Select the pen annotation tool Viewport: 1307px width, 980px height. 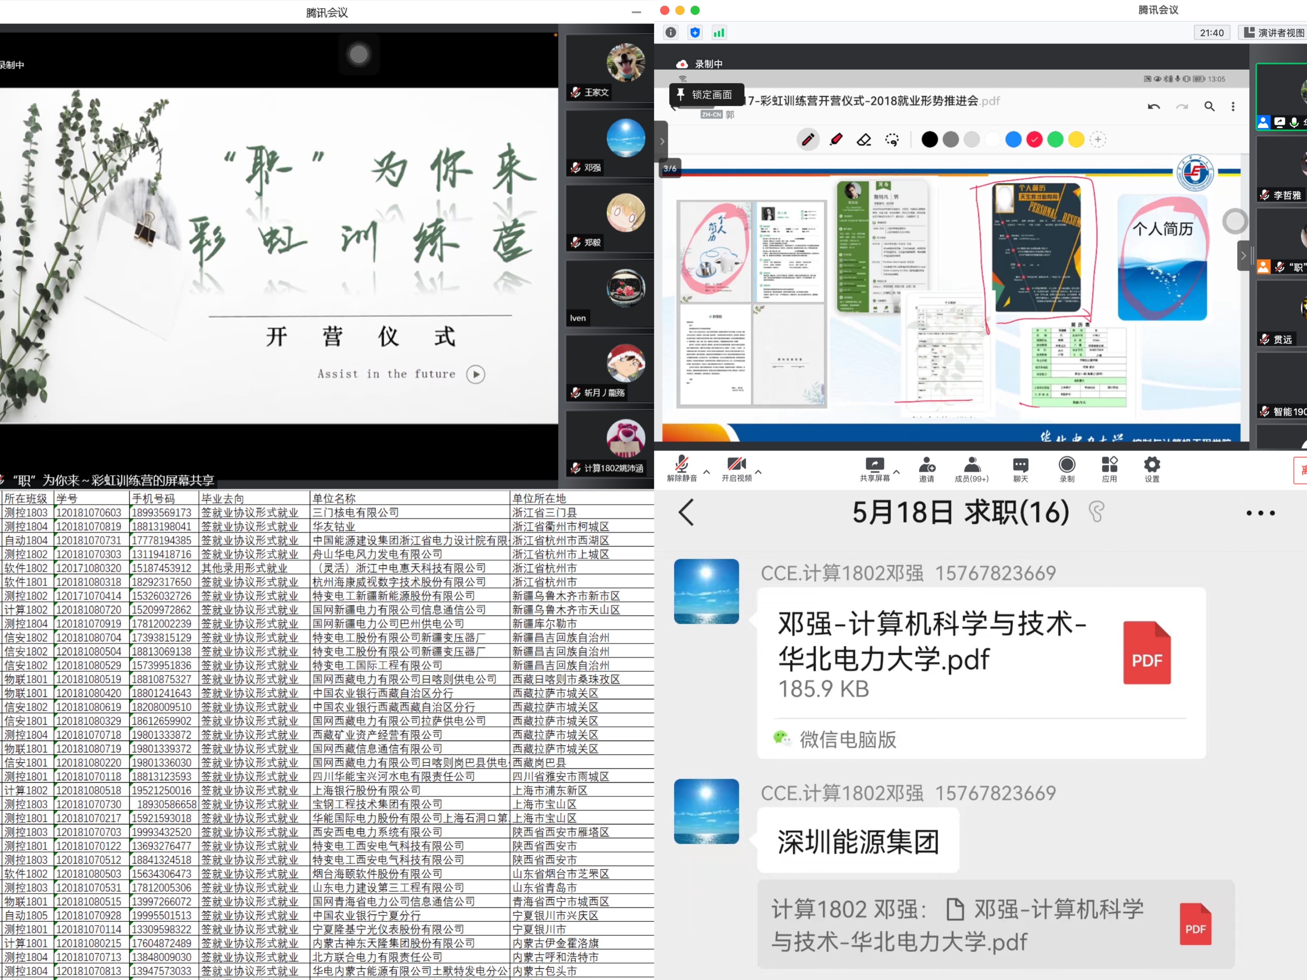coord(808,139)
